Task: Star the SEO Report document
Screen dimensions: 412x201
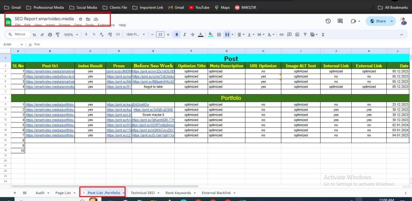Action: pos(80,19)
